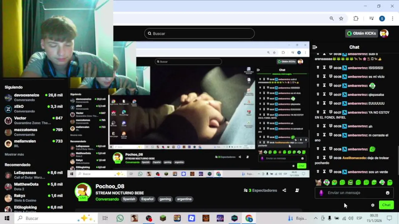Open davooxeneize channel in sidebar
This screenshot has width=399, height=224.
coord(34,97)
